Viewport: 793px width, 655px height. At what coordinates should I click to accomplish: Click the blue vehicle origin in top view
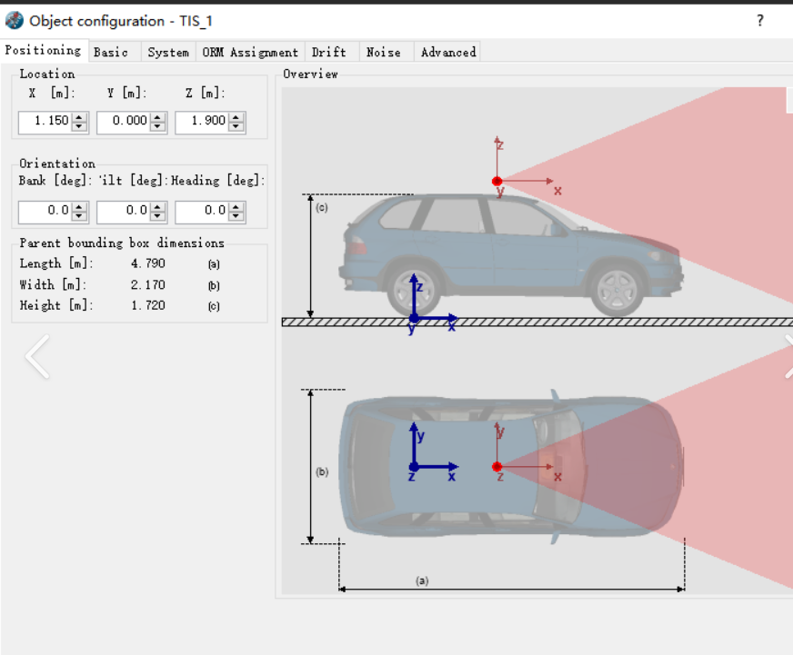point(414,466)
